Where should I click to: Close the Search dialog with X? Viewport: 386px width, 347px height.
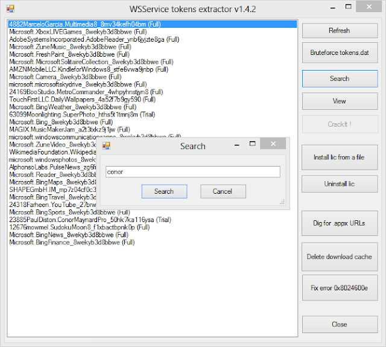pos(273,144)
